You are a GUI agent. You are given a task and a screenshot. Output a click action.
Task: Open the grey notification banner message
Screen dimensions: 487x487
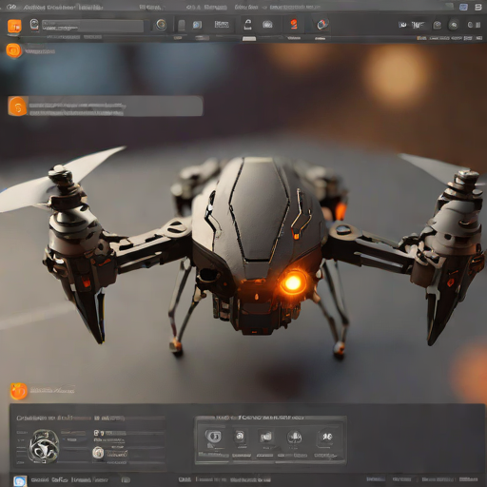(106, 106)
